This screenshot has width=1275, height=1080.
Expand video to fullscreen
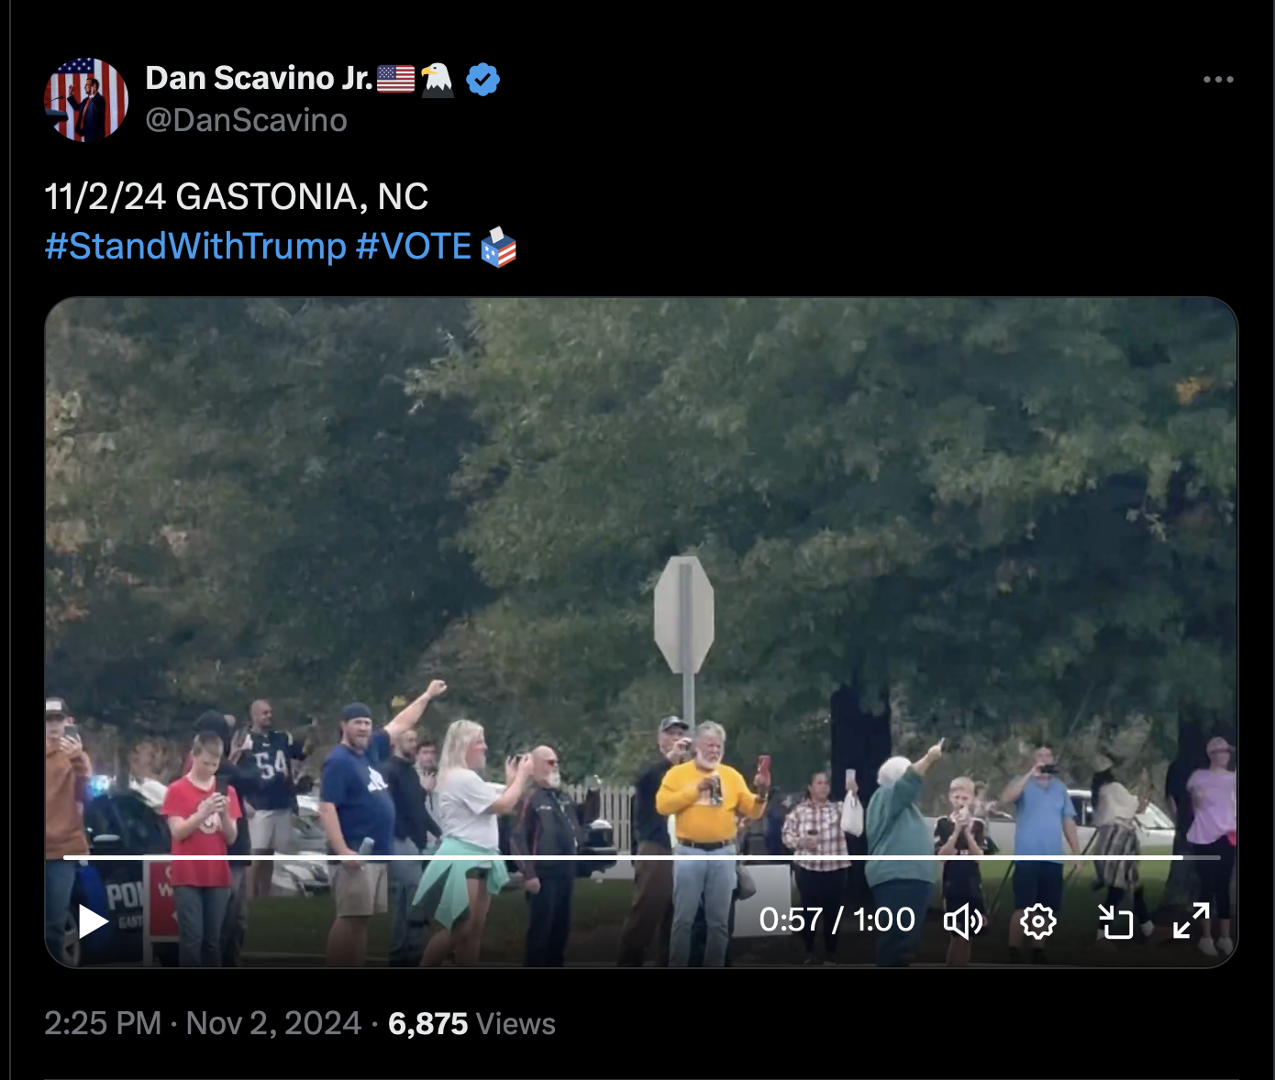(1192, 921)
